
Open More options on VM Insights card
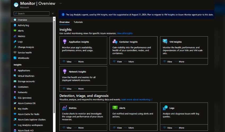[x=179, y=62]
